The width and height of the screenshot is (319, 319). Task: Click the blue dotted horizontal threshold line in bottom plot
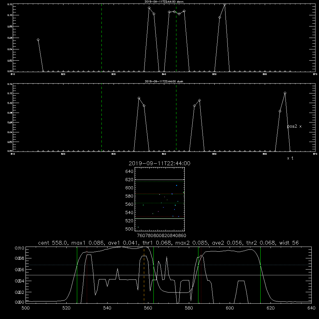tap(169, 265)
